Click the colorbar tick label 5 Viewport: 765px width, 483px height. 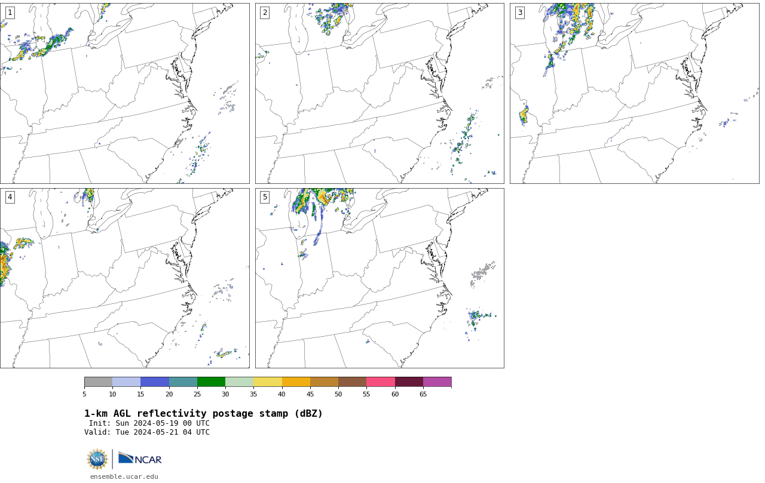[x=84, y=394]
